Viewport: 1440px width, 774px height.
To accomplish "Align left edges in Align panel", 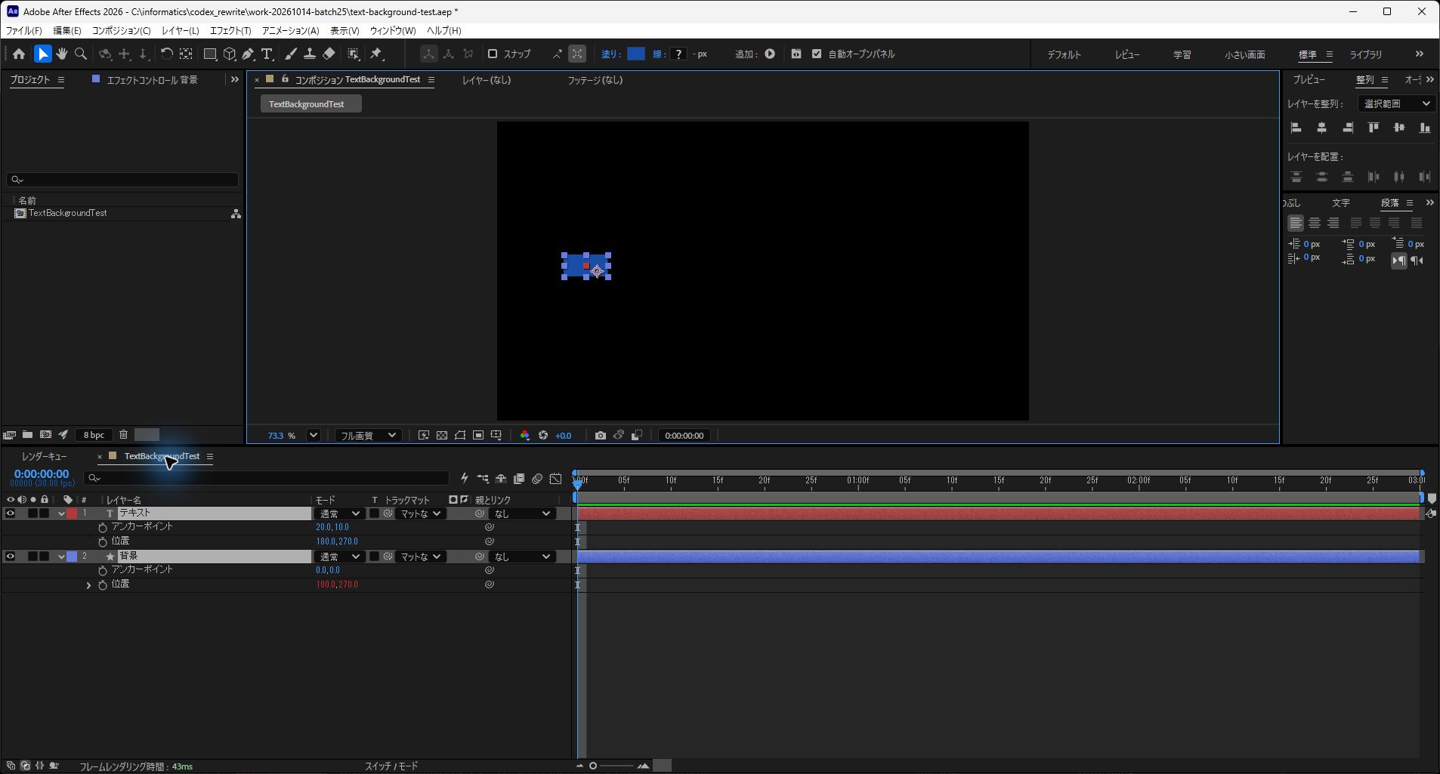I will click(x=1296, y=128).
